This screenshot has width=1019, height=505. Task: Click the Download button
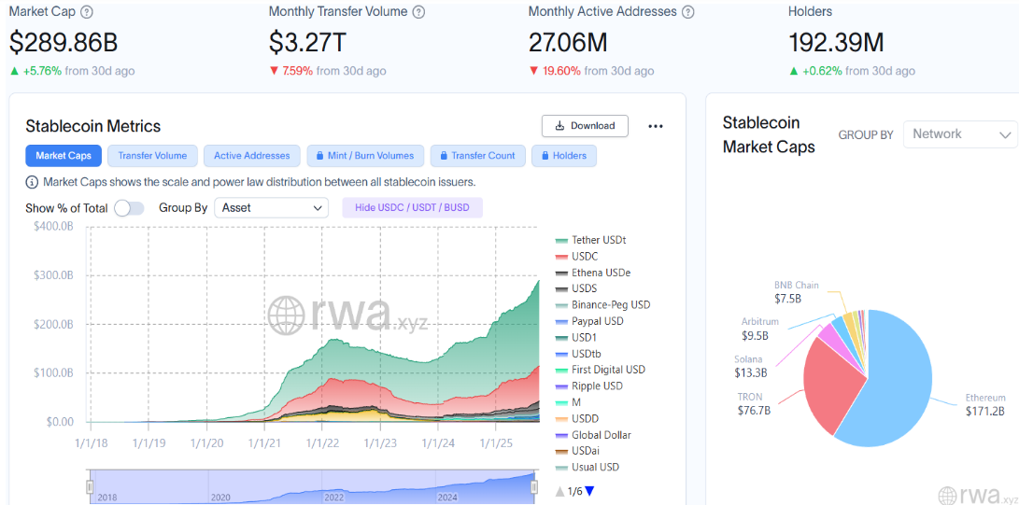pyautogui.click(x=585, y=126)
